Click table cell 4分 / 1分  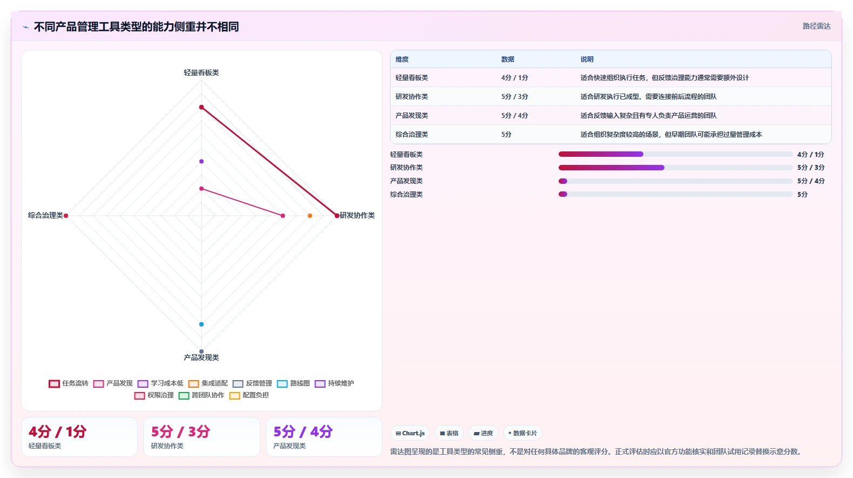point(515,78)
